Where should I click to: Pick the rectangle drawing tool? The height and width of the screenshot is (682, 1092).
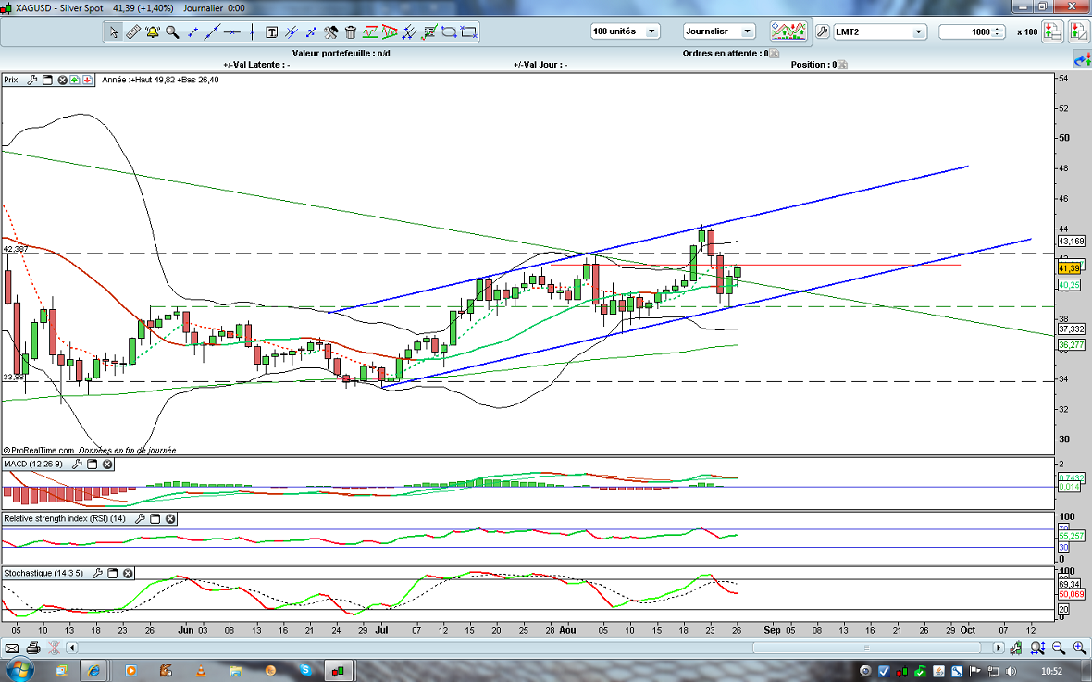click(x=469, y=32)
